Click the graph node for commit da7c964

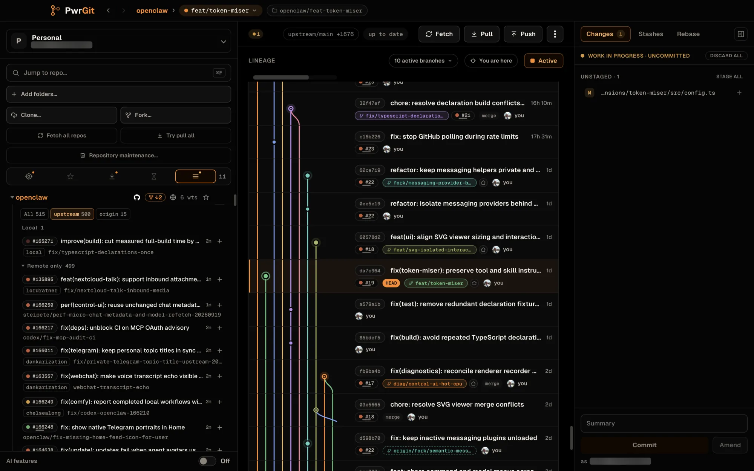(266, 276)
